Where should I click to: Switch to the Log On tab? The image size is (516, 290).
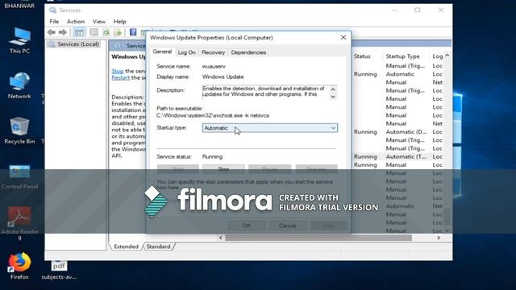(186, 52)
